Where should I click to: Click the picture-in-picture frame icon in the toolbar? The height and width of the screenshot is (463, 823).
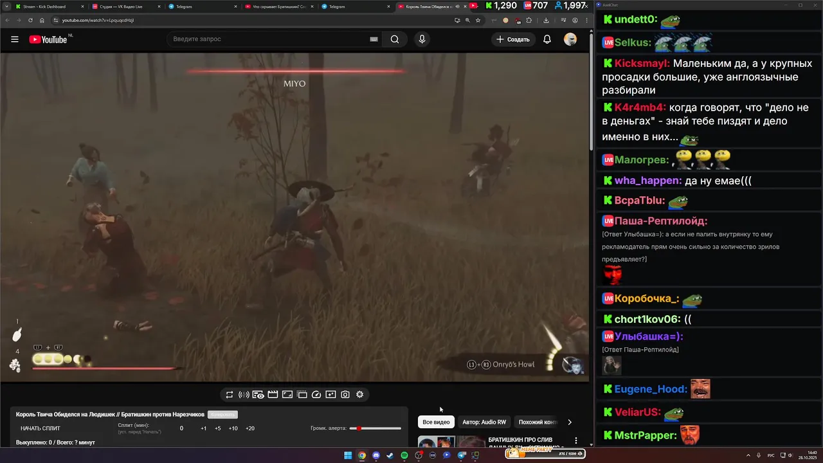click(x=287, y=394)
